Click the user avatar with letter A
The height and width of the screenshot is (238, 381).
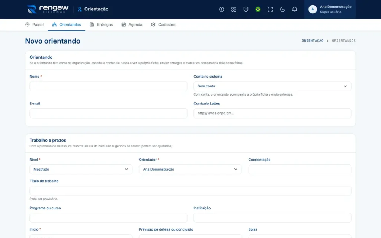(313, 9)
